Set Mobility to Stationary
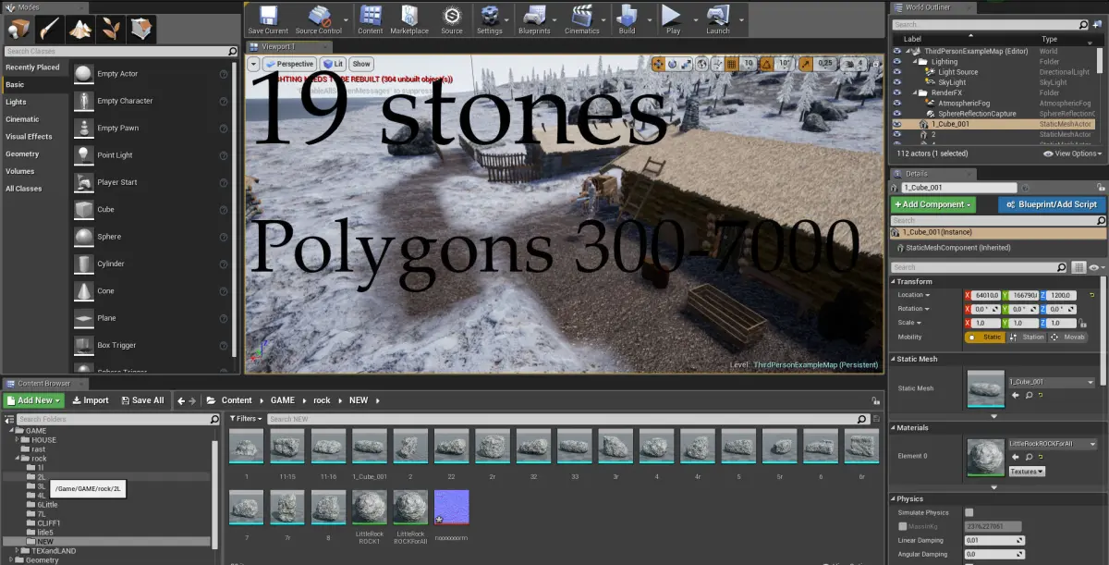This screenshot has height=565, width=1109. (1027, 337)
